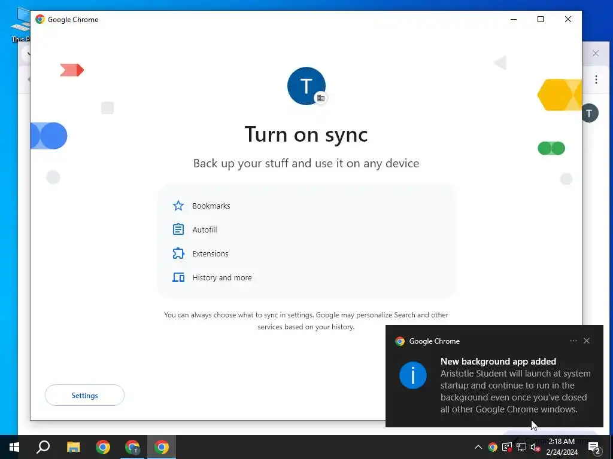This screenshot has height=459, width=613.
Task: Open the Action Center notifications icon
Action: click(594, 448)
